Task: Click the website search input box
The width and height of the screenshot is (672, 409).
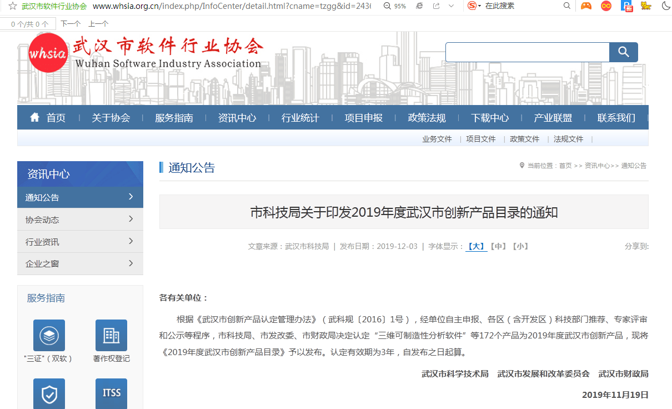Action: 528,52
